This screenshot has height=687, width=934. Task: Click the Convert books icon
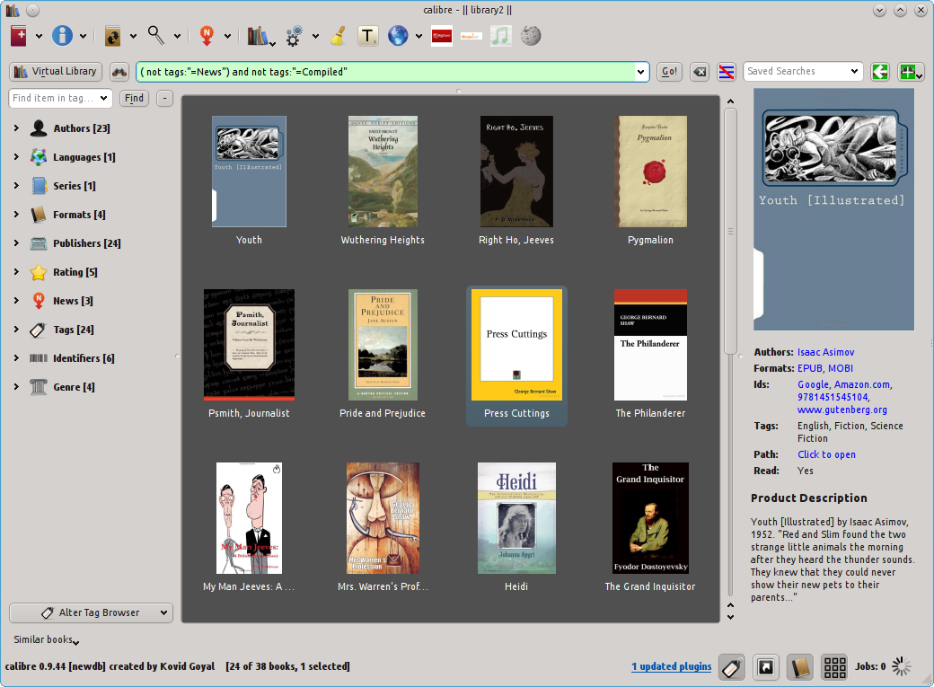click(x=112, y=36)
